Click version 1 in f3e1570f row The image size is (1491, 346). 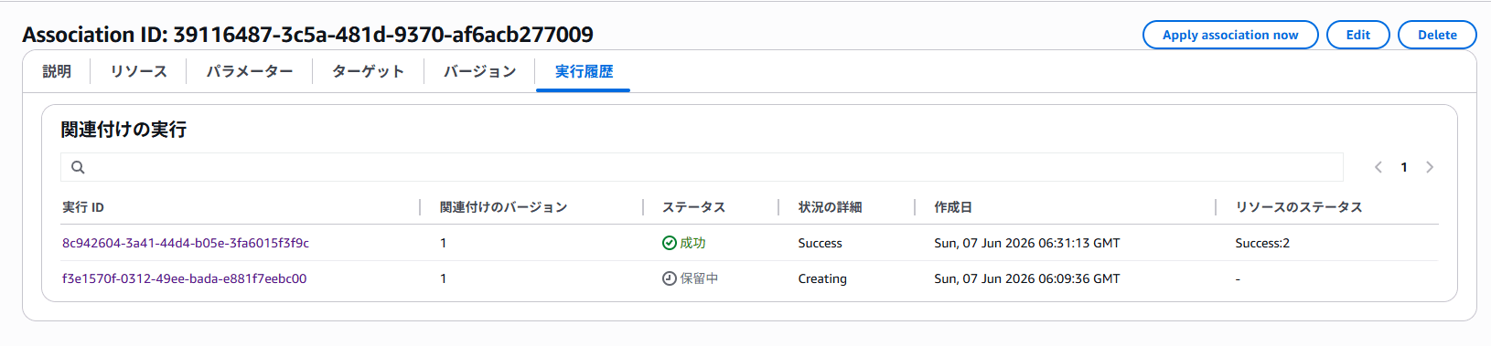point(444,278)
